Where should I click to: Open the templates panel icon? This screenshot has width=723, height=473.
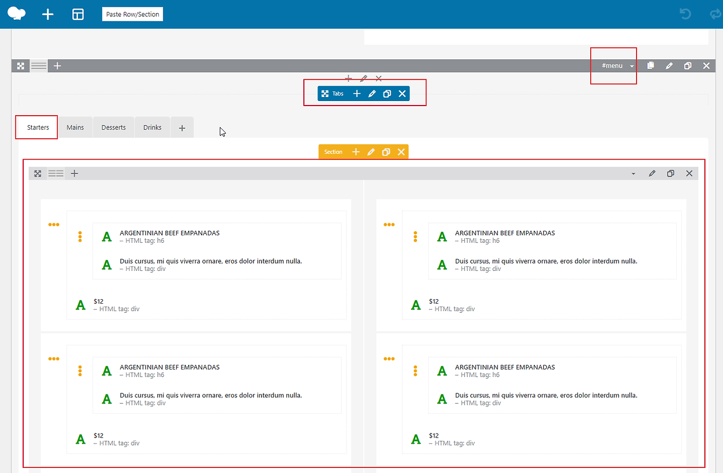point(78,14)
